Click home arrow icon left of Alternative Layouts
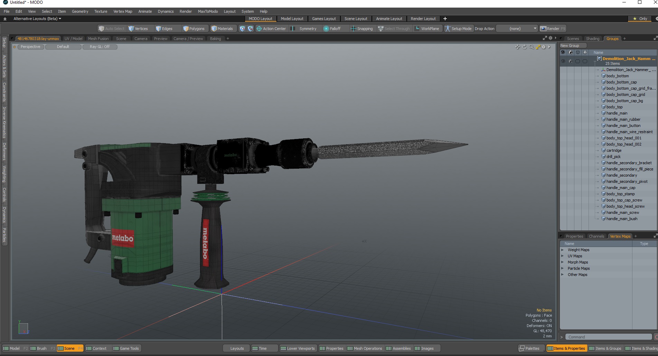The height and width of the screenshot is (356, 658). [x=5, y=19]
